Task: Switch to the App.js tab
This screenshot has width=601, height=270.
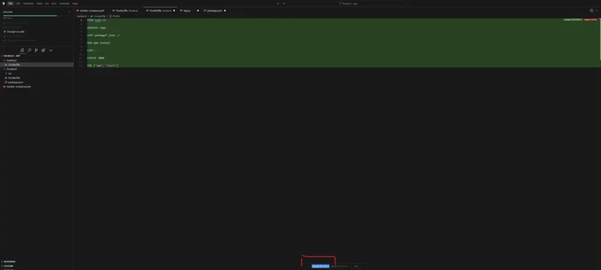Action: 186,11
